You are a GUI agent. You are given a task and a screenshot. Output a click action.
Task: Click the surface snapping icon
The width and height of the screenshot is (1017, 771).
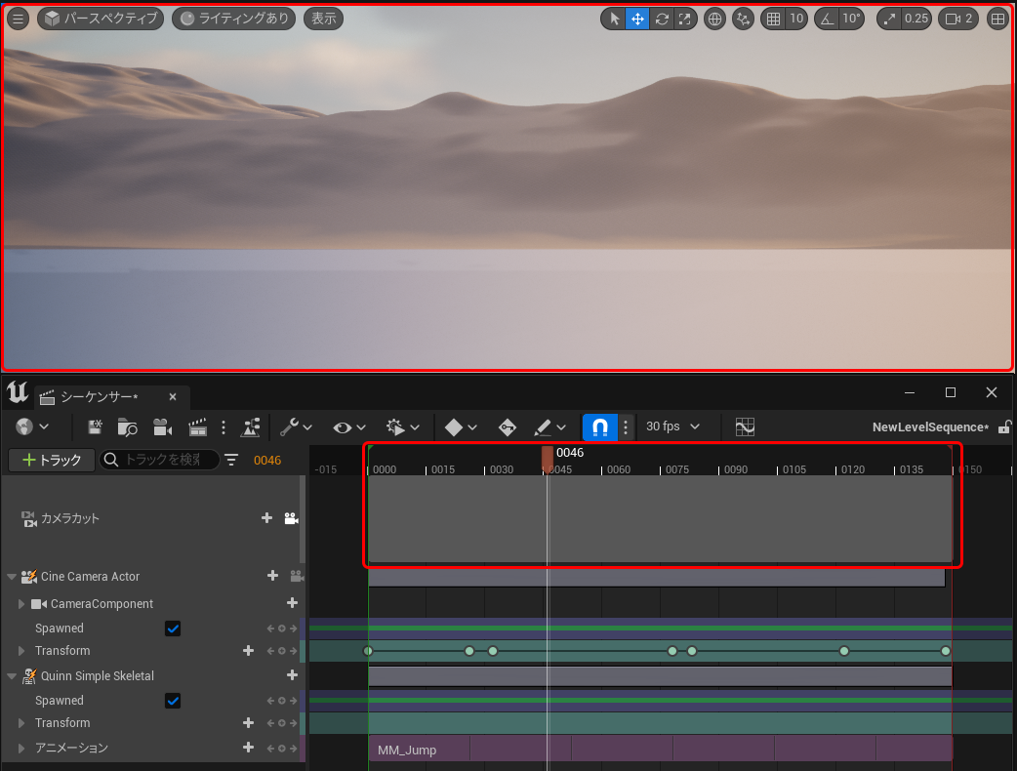click(744, 19)
